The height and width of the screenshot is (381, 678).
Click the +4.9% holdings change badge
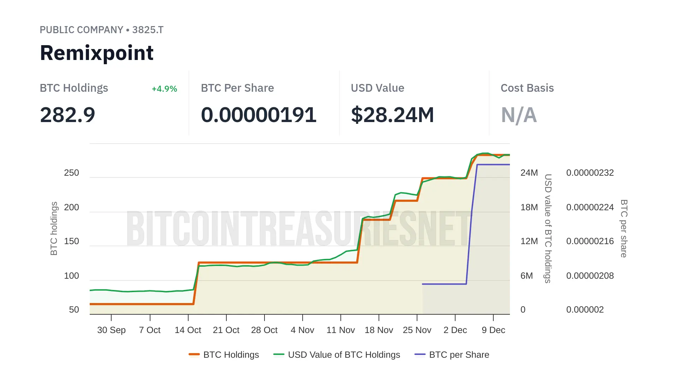click(x=164, y=89)
